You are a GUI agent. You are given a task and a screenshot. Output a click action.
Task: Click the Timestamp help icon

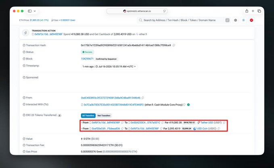(24, 66)
